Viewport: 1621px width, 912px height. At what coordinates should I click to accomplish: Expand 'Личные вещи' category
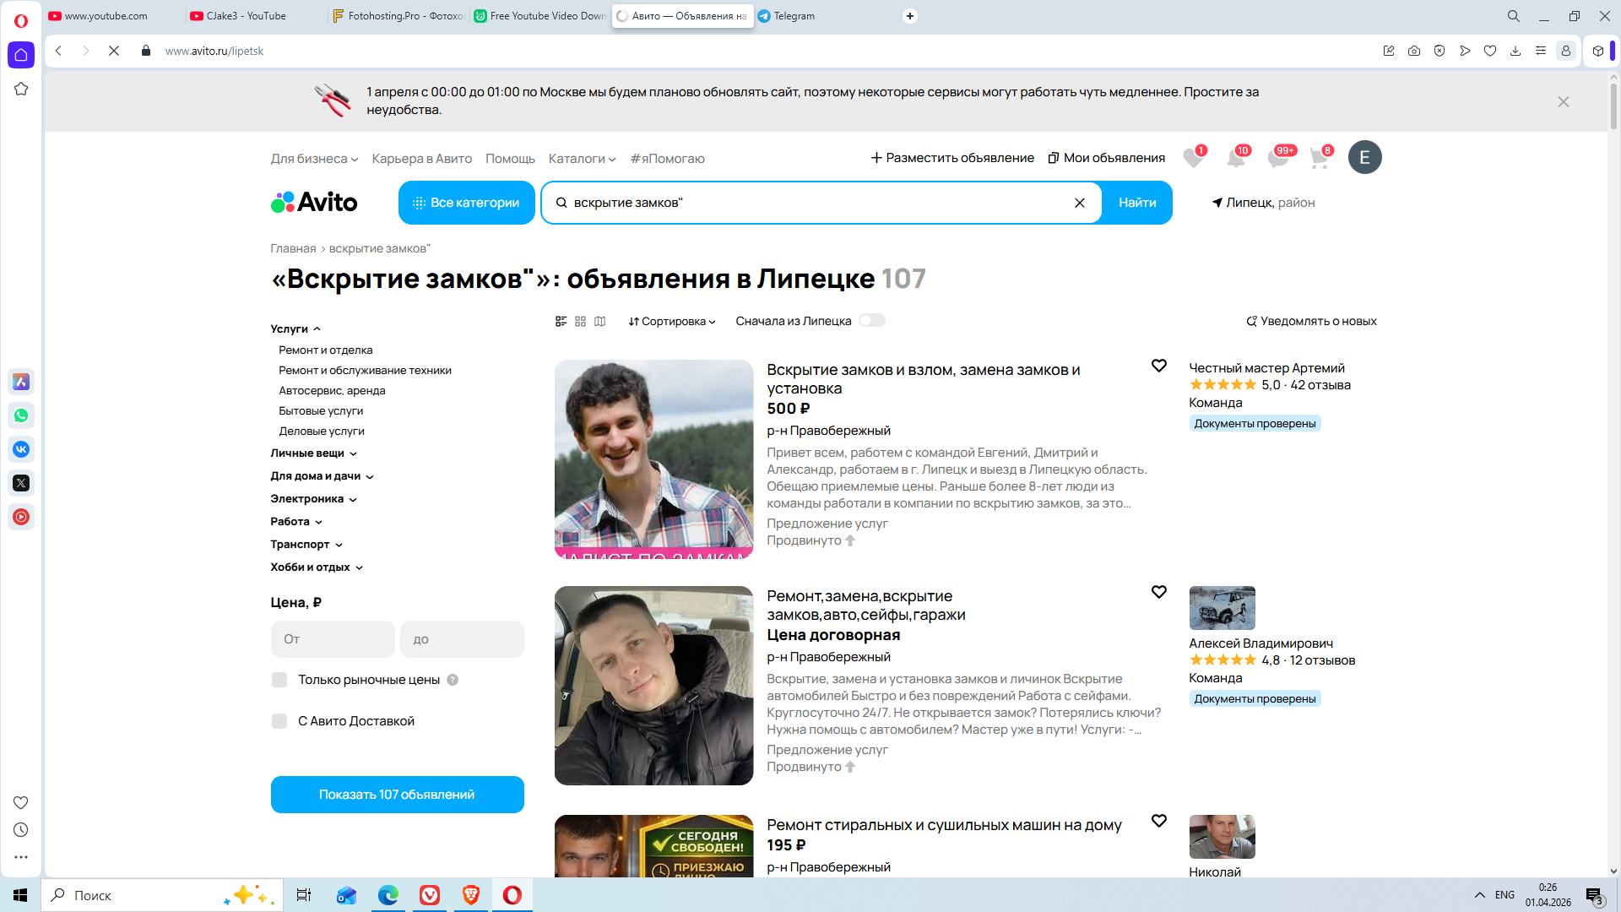(x=313, y=453)
